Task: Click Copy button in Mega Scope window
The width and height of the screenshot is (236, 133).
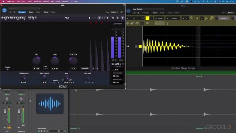Action: [155, 13]
